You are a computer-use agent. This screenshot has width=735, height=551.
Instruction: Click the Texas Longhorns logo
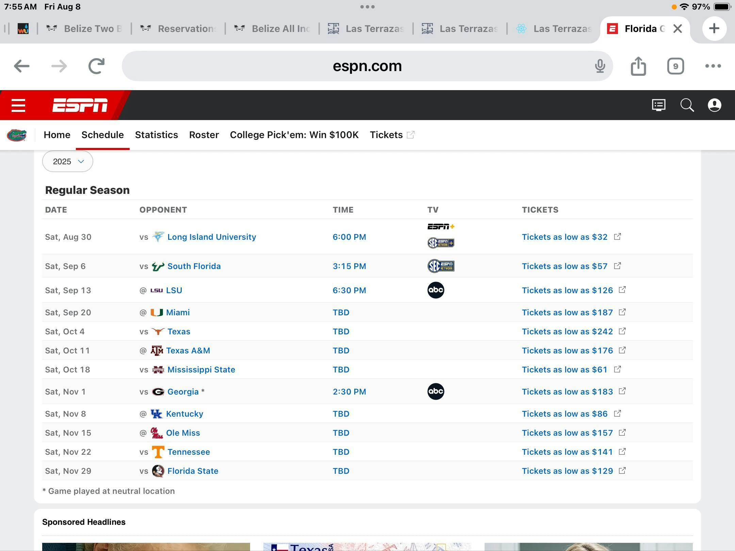tap(158, 331)
